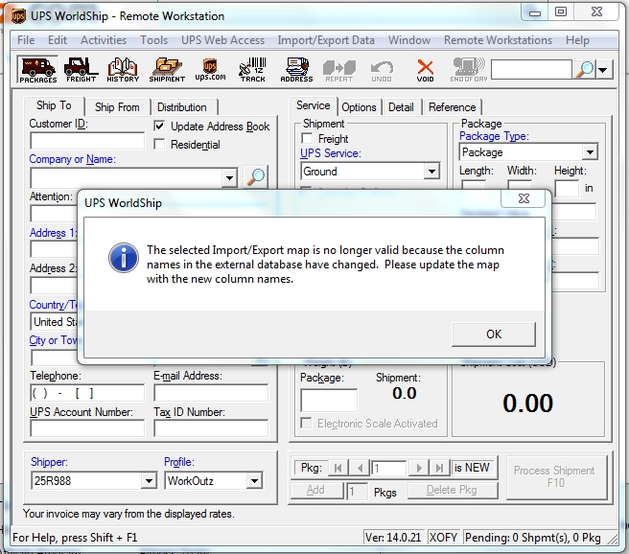Click the UPS Account Number field
Screen dimensions: 629x554
(x=87, y=428)
